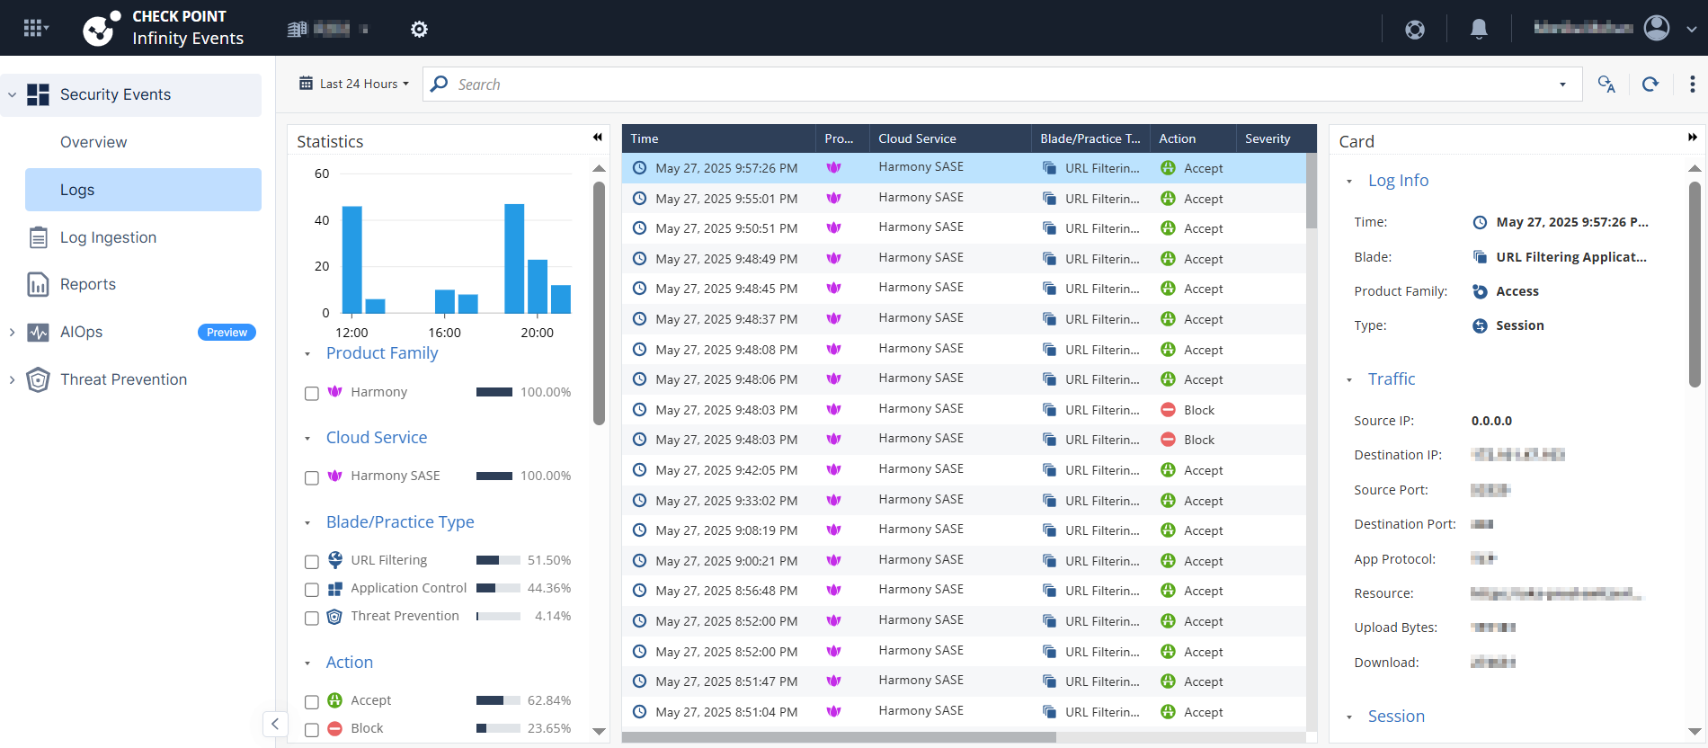Collapse the Security Events section
The height and width of the screenshot is (748, 1708).
pyautogui.click(x=12, y=94)
